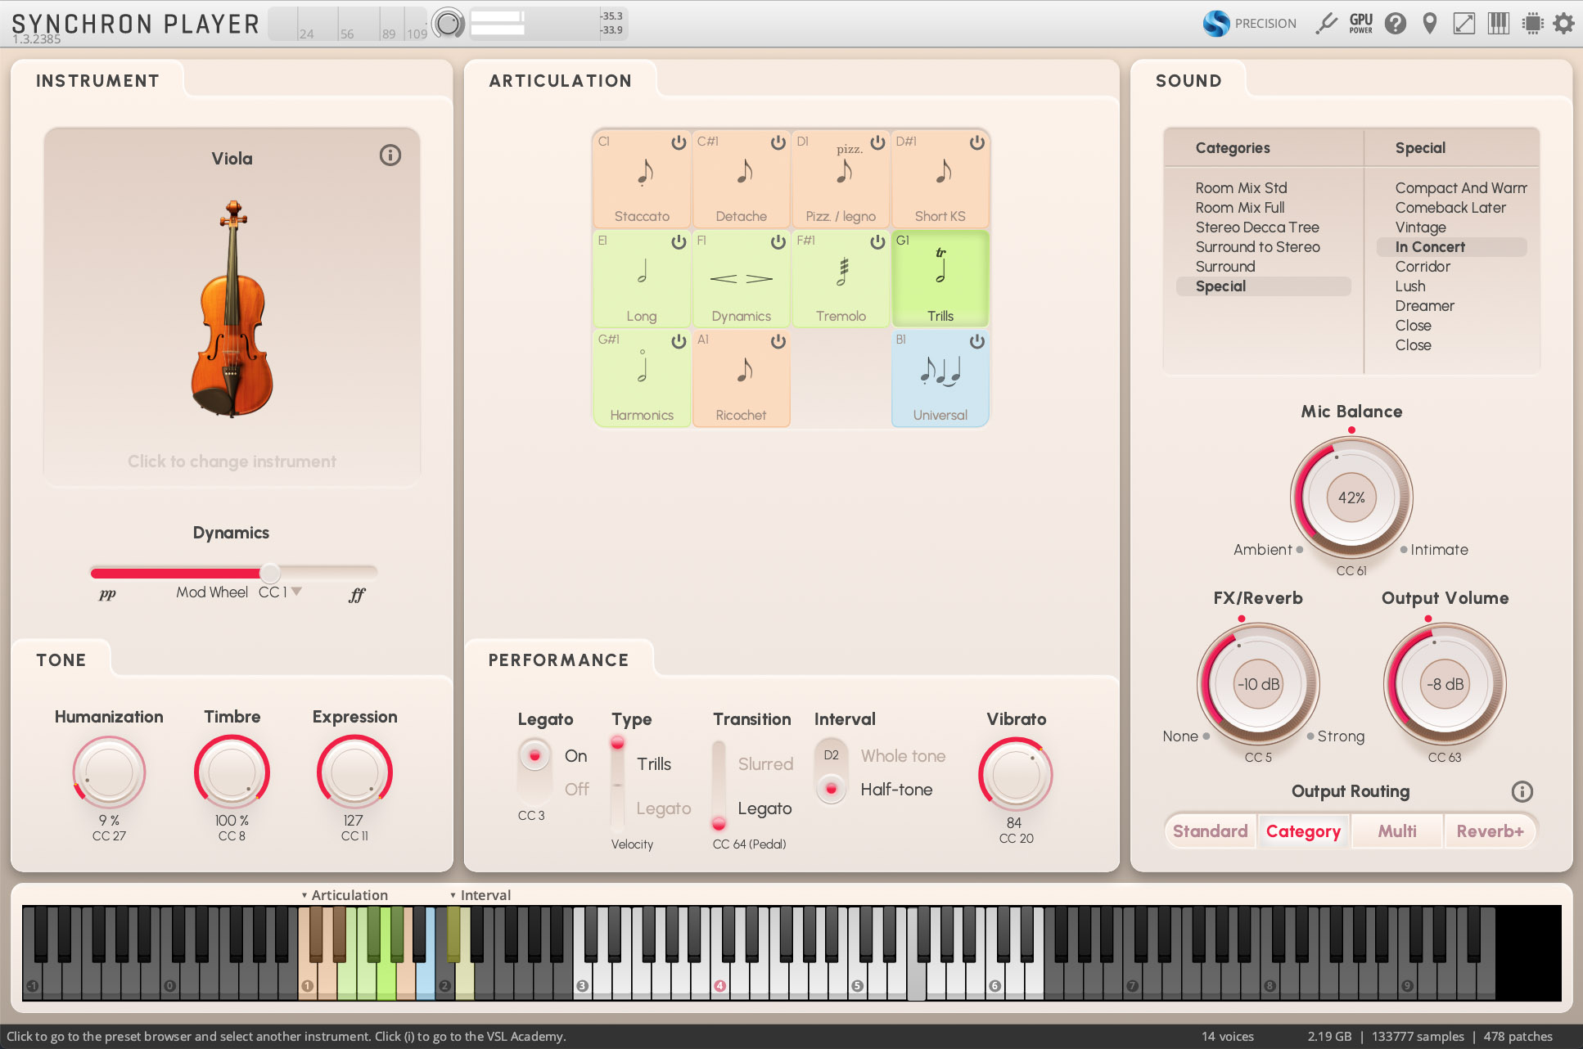This screenshot has height=1049, width=1583.
Task: Click the FX/Reverb knob
Action: [x=1258, y=684]
